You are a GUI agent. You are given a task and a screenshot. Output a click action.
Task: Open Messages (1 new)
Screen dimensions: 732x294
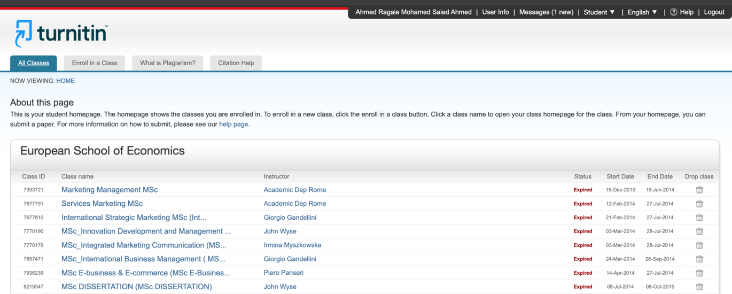[x=546, y=12]
